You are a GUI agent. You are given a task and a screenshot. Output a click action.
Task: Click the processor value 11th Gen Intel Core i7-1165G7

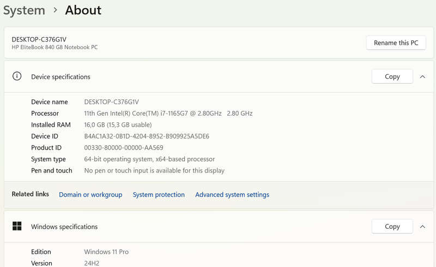168,113
